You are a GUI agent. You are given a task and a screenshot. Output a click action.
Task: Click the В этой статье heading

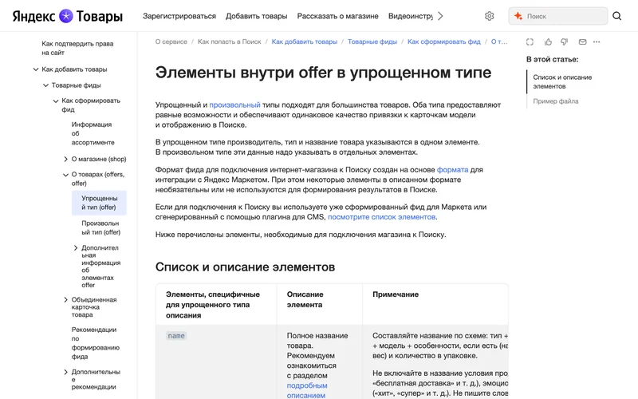click(x=552, y=59)
